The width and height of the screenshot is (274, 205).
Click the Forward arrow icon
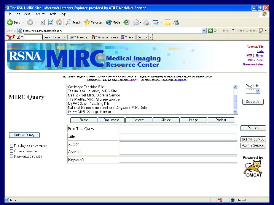[x=30, y=22]
